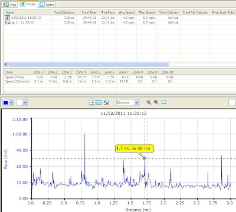
Task: Click the 191 ft Zone 7 distance value
Action: [124, 81]
